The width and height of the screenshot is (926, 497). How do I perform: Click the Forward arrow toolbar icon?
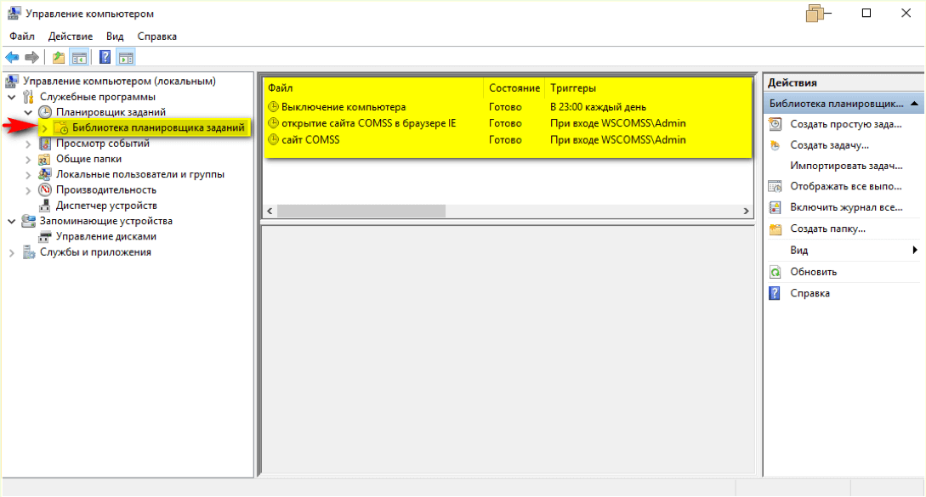coord(32,57)
